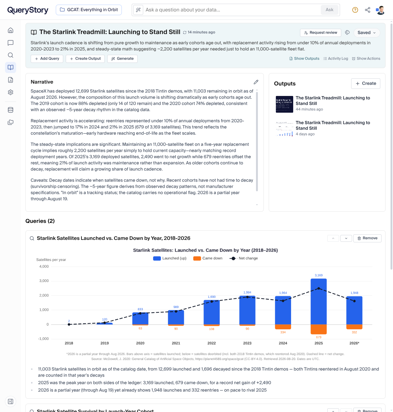393x412 pixels.
Task: Click the QueryStory logo
Action: click(x=28, y=10)
